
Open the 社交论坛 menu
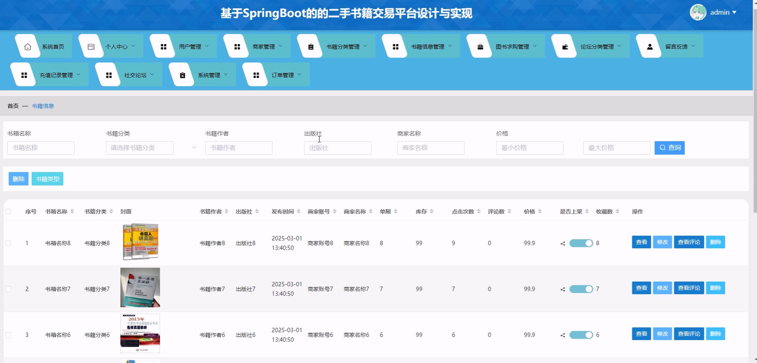[x=135, y=75]
